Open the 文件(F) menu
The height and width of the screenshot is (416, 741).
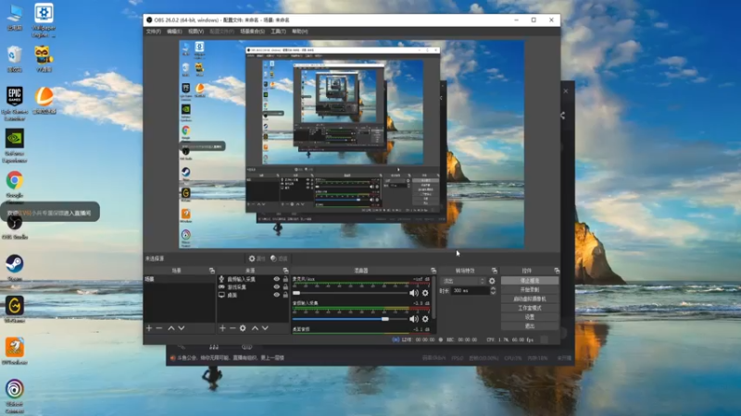click(x=154, y=31)
